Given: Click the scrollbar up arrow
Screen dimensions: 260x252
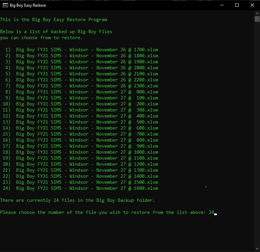Looking at the screenshot, I should (257, 13).
